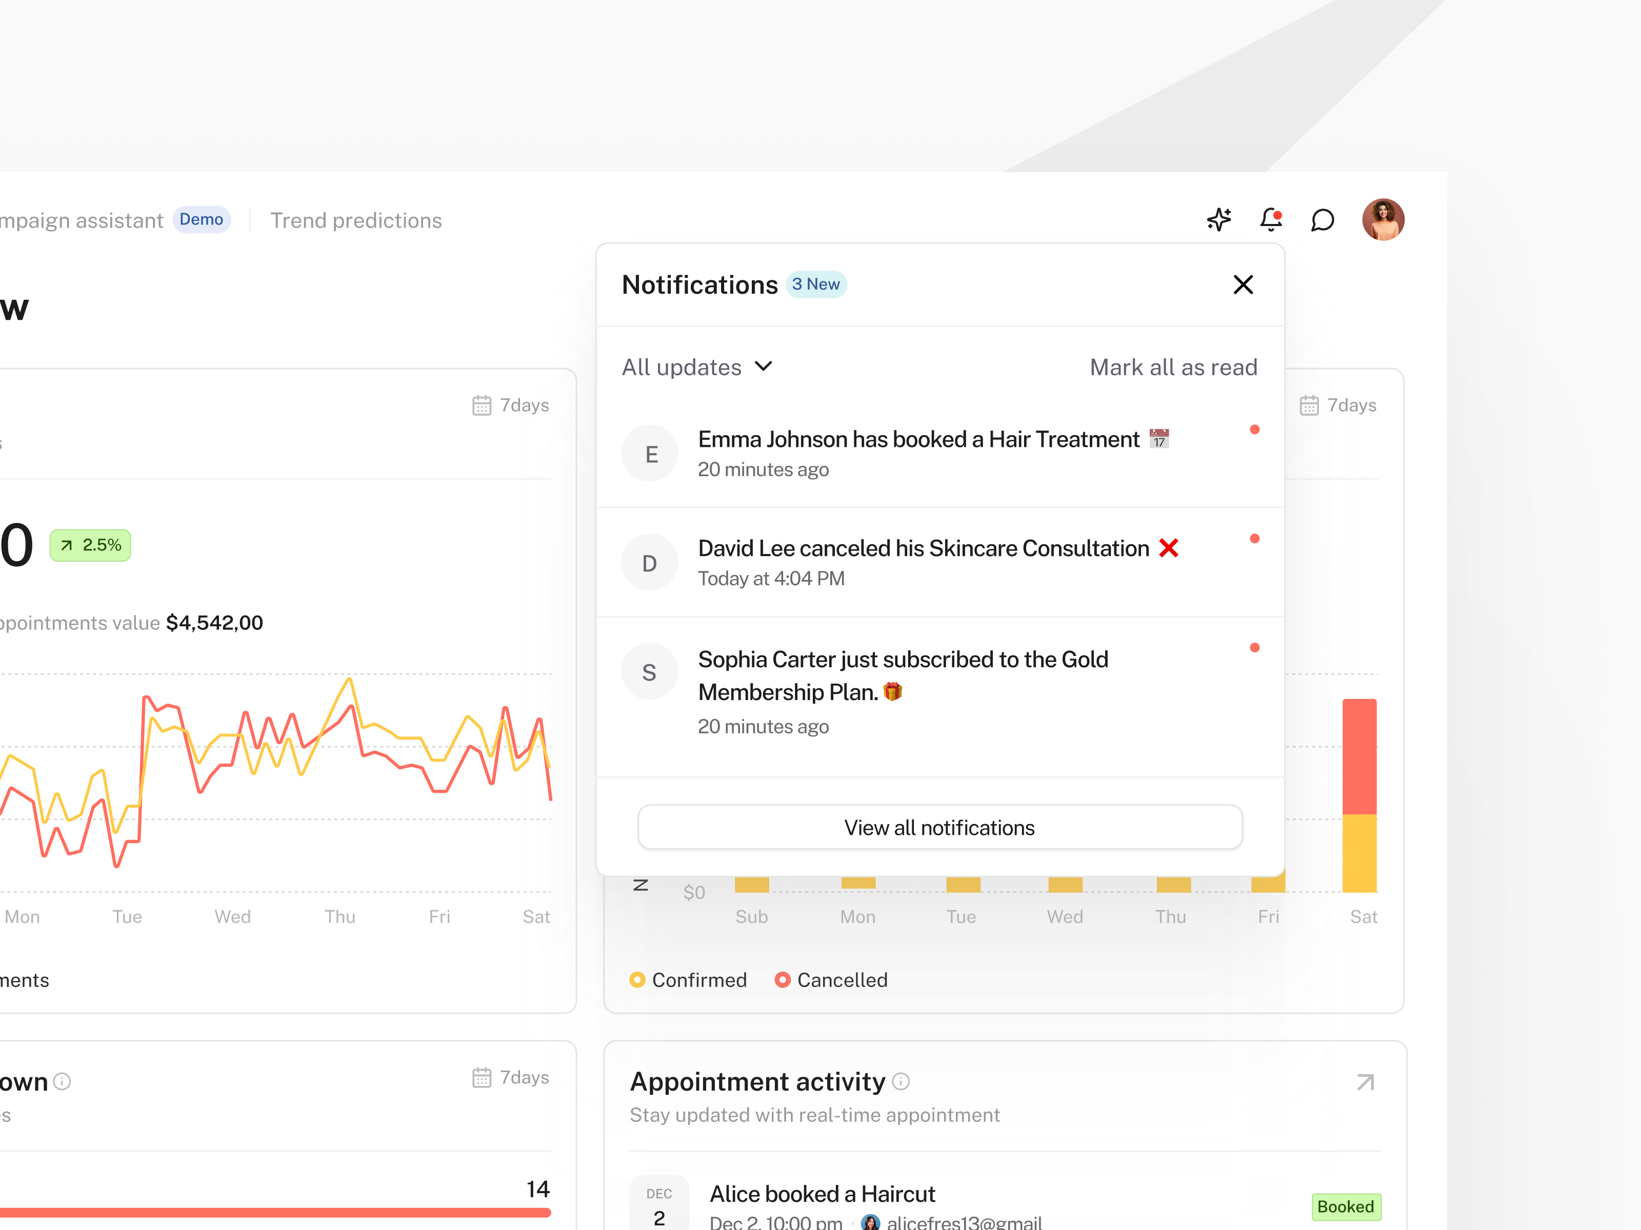Toggle the Cancelled legend item
This screenshot has width=1641, height=1230.
click(x=831, y=980)
